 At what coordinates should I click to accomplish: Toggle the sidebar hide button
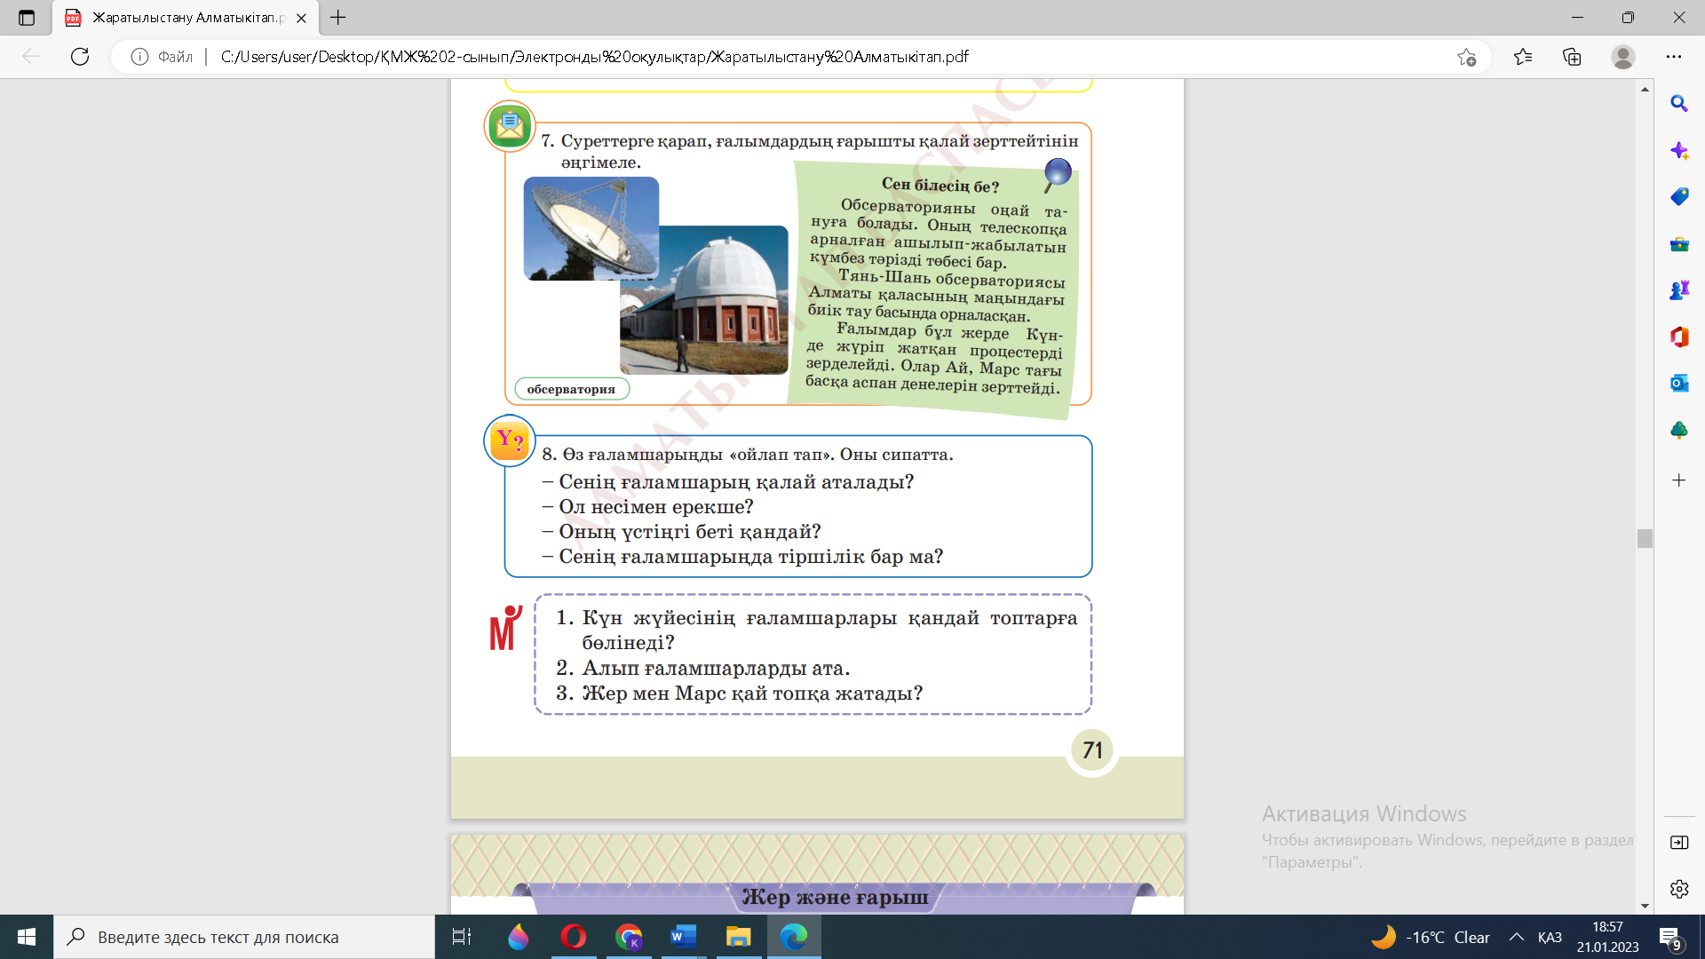tap(1678, 843)
